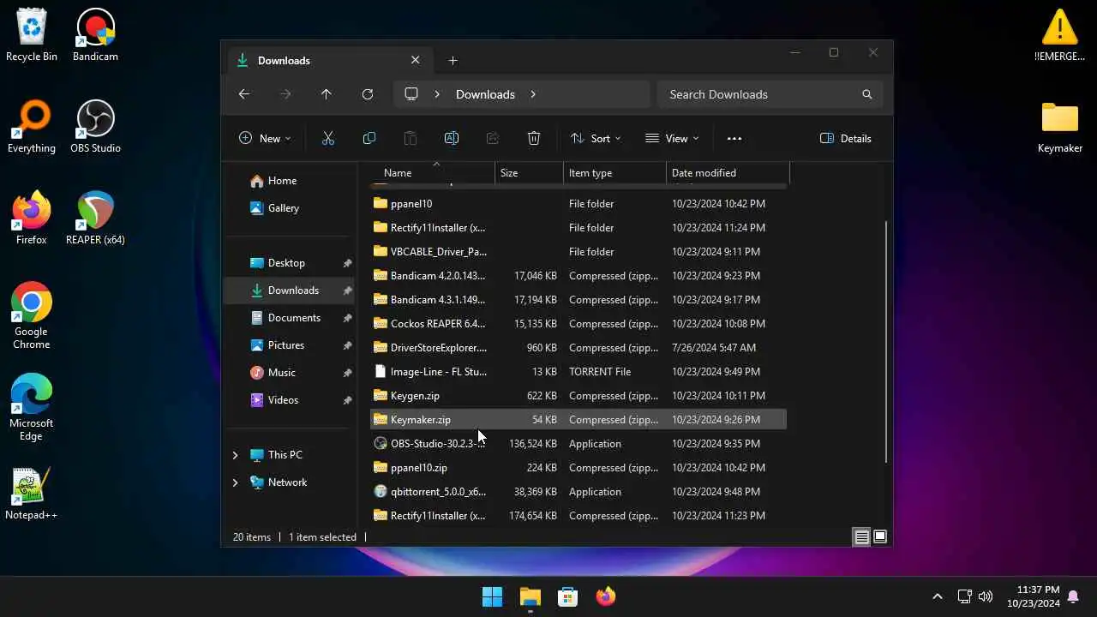Open the See more ellipsis menu

click(x=734, y=138)
